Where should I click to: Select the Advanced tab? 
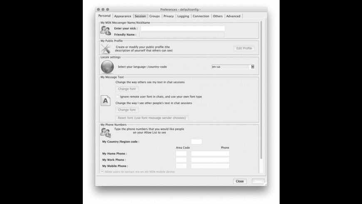233,16
